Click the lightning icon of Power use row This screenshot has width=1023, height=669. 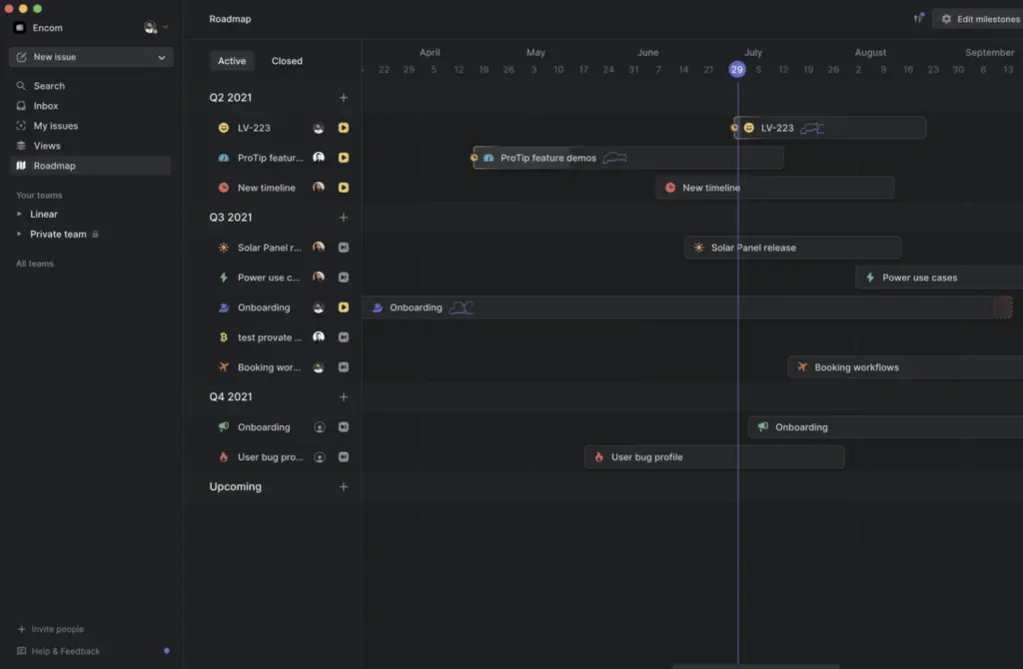coord(224,278)
